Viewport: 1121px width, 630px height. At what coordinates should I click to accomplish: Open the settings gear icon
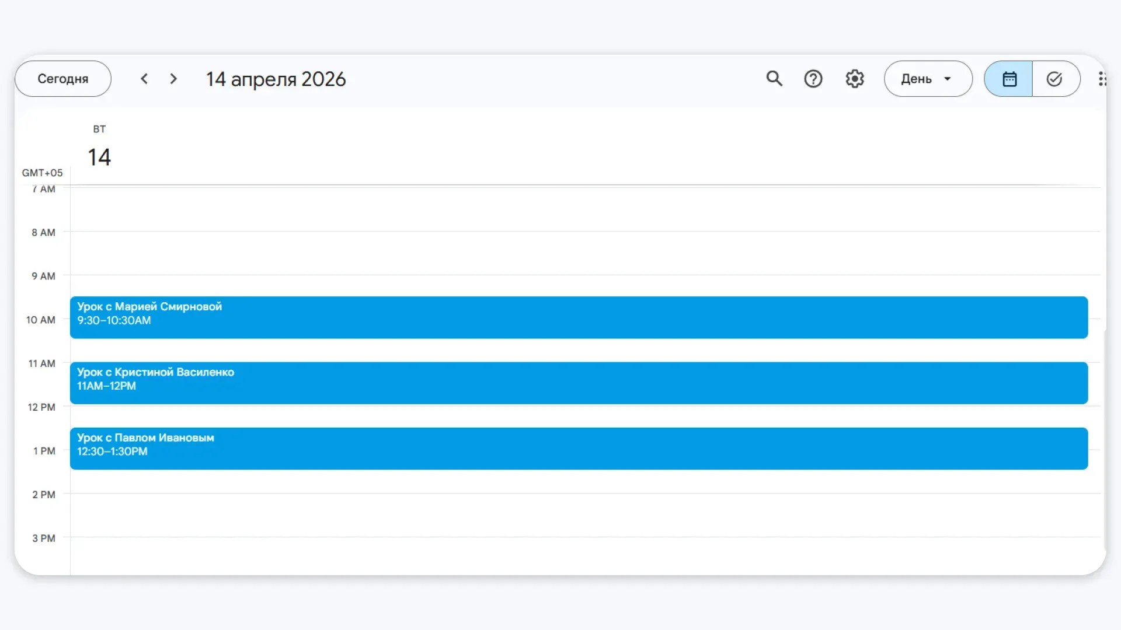click(x=855, y=79)
